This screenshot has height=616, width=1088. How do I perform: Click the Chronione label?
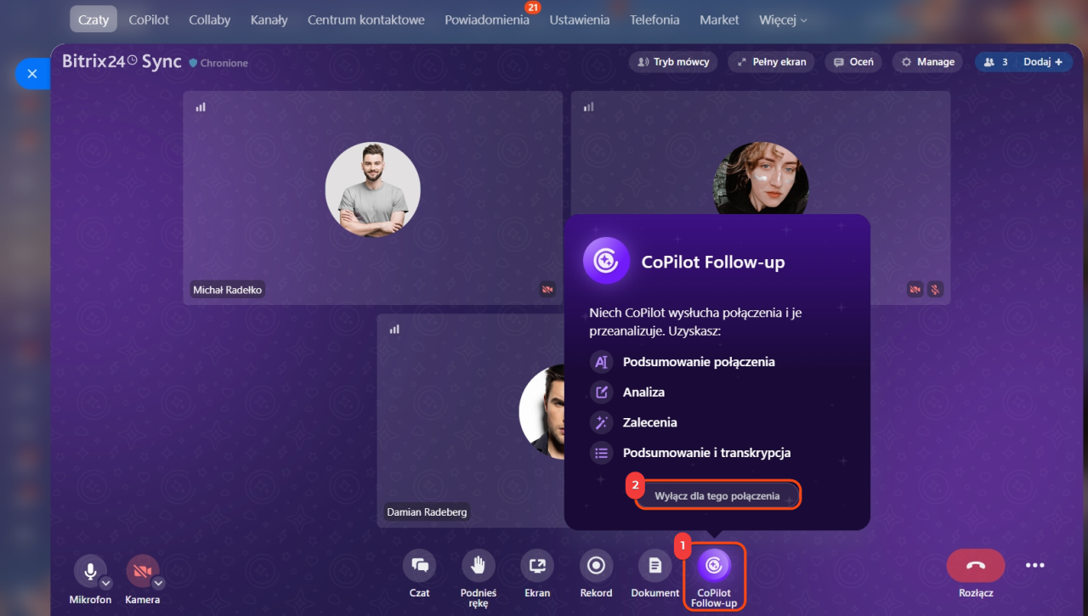tap(224, 64)
